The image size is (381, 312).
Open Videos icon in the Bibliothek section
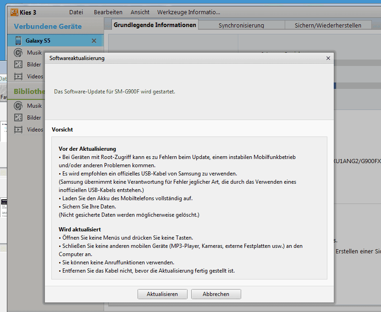tap(18, 130)
